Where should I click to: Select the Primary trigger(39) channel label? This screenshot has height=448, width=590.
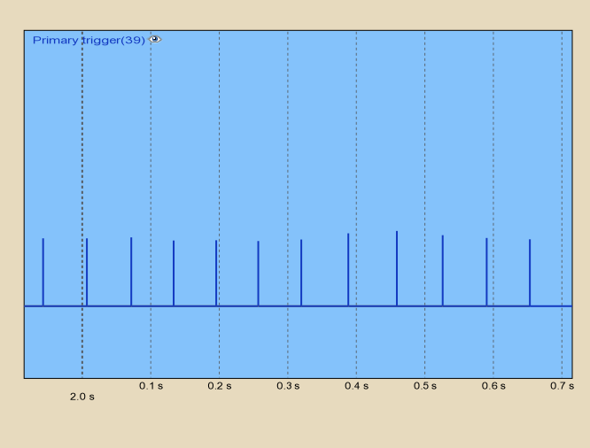point(89,40)
